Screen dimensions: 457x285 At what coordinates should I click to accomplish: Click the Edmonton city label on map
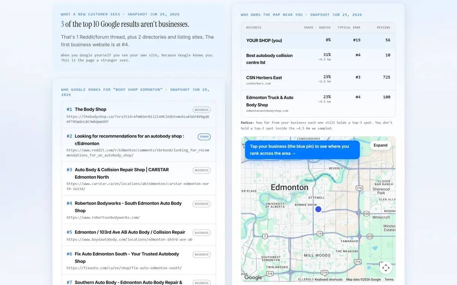point(289,187)
